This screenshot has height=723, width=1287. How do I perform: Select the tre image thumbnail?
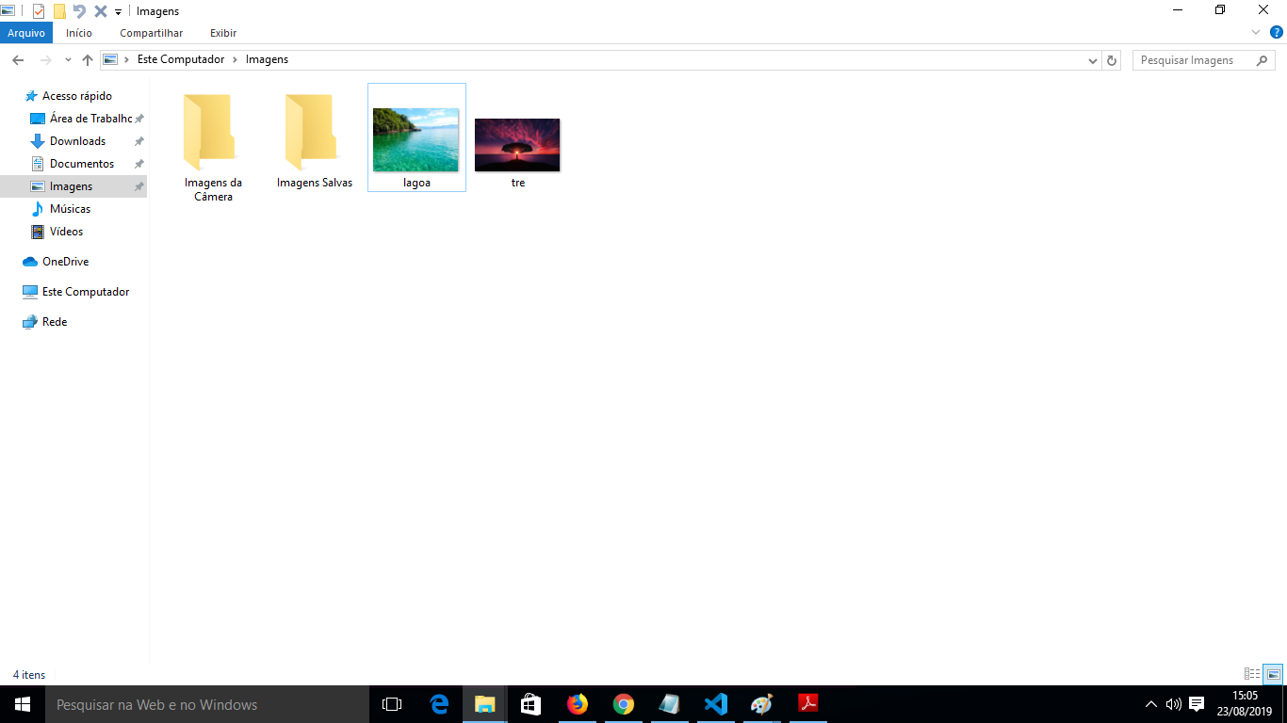517,145
